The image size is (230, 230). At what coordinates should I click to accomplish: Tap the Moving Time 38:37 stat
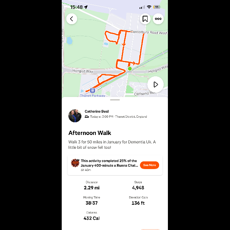pos(92,200)
